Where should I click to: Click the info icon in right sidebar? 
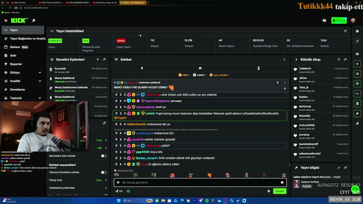coord(357,31)
